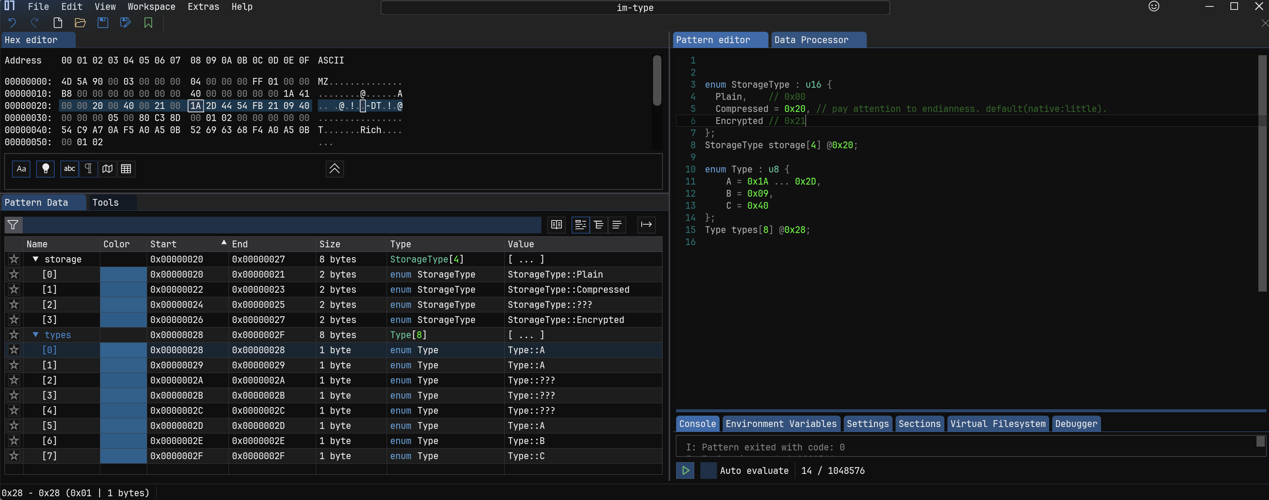Click the data table grid icon

point(126,169)
